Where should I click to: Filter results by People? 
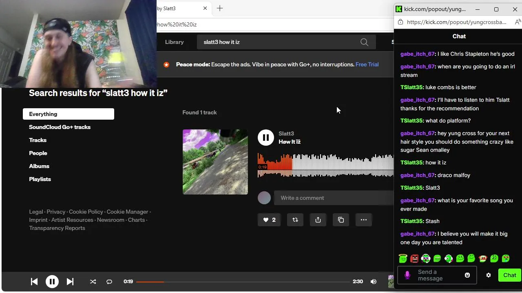(x=38, y=153)
